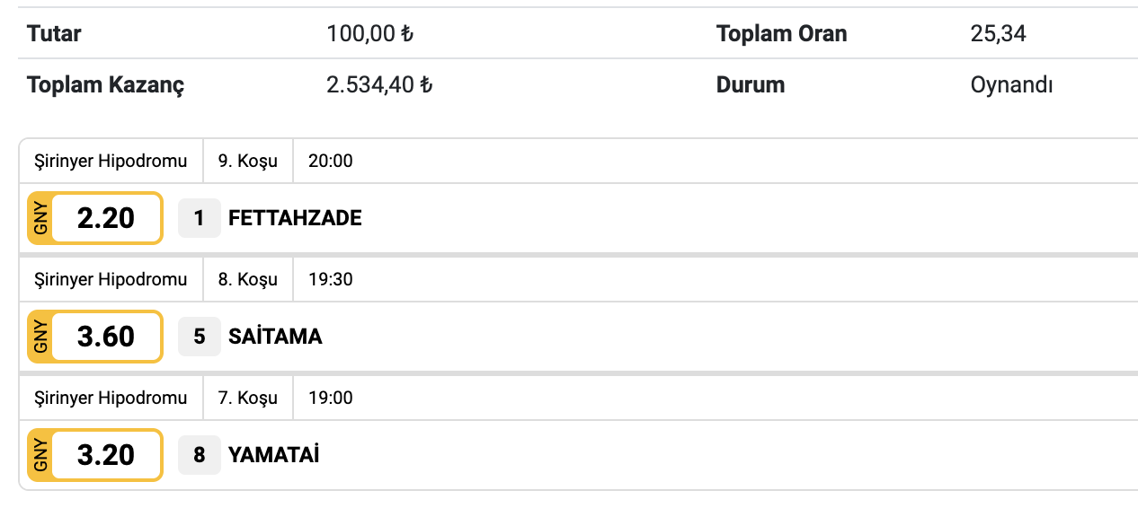Click number 1 badge beside FETTAHZADE
This screenshot has width=1138, height=508.
tap(199, 218)
